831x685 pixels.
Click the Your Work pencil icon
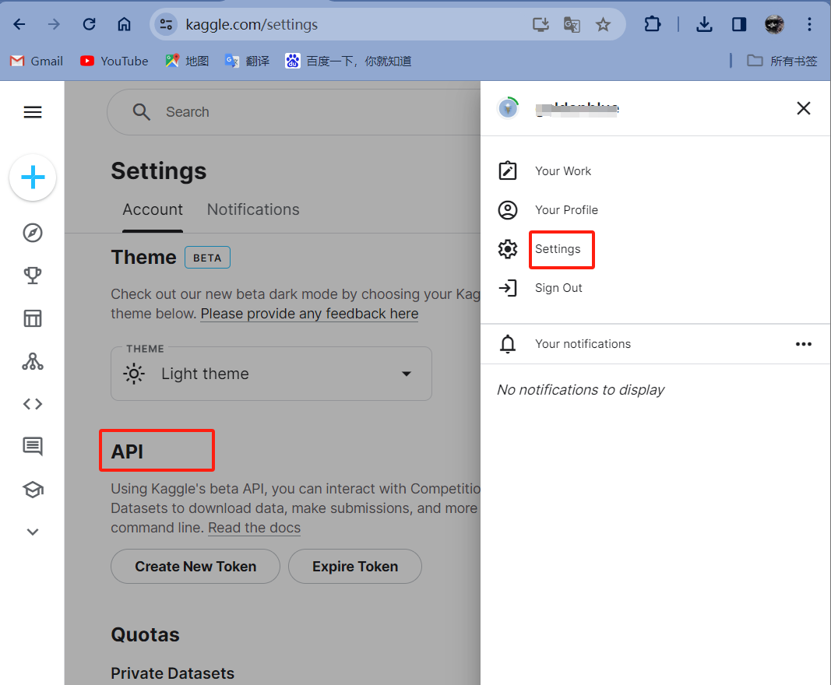coord(508,171)
